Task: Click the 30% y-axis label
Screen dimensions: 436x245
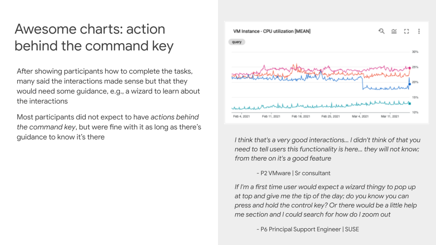Action: [415, 52]
